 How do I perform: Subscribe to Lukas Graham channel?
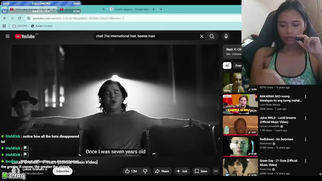(62, 171)
